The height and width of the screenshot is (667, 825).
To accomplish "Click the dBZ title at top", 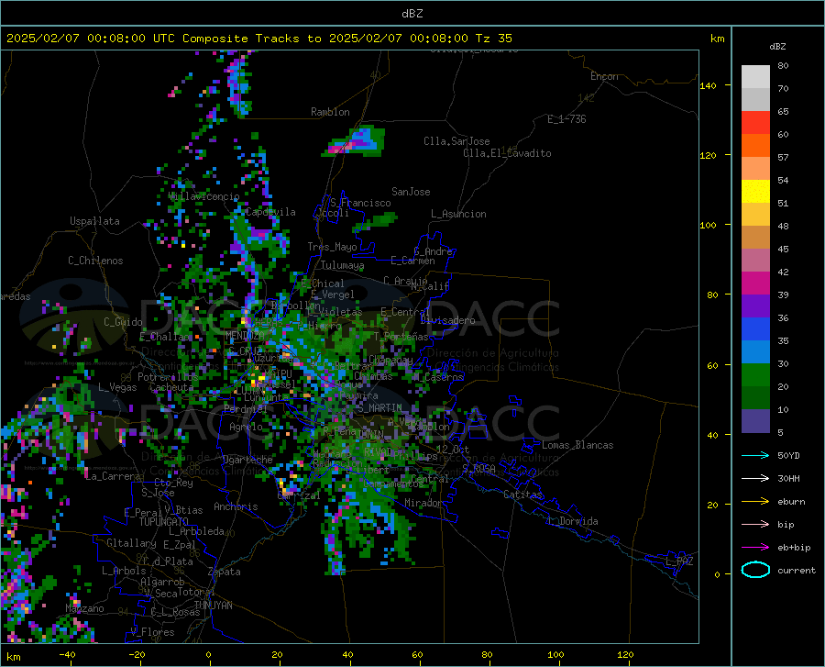I will click(412, 14).
